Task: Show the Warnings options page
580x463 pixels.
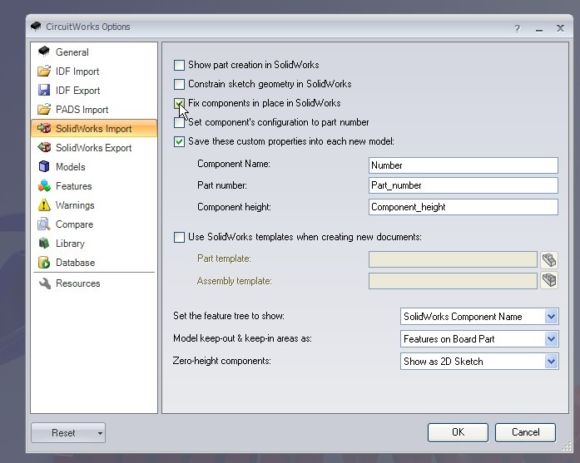Action: click(94, 205)
